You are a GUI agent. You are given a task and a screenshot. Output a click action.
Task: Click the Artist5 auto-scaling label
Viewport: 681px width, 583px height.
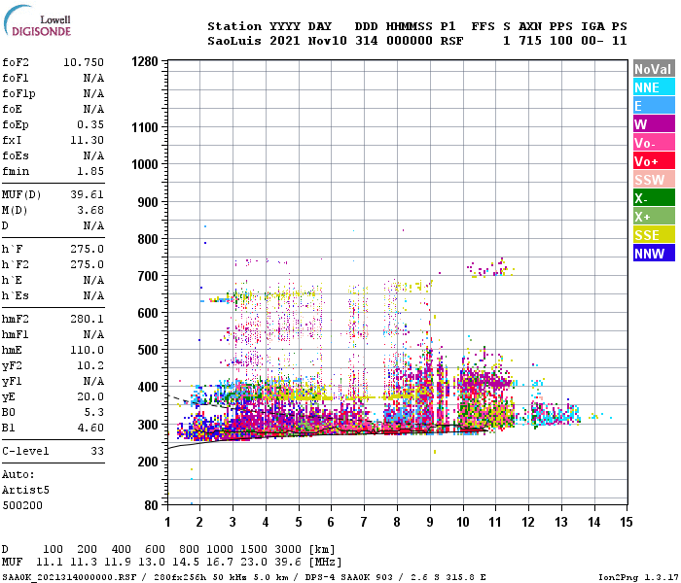click(25, 490)
